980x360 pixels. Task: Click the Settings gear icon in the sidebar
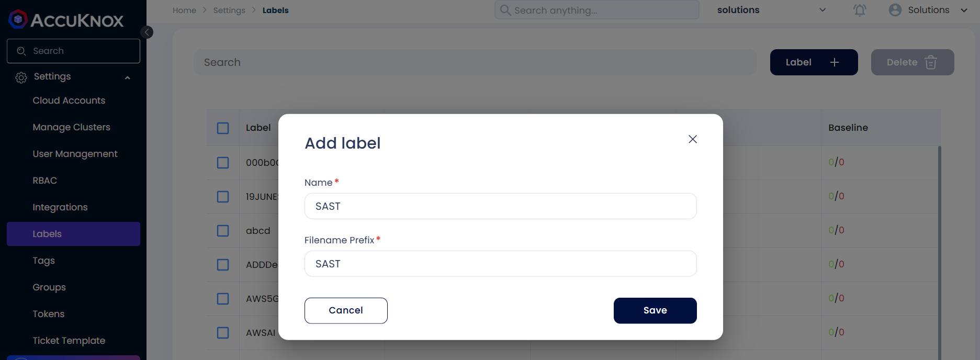point(21,77)
